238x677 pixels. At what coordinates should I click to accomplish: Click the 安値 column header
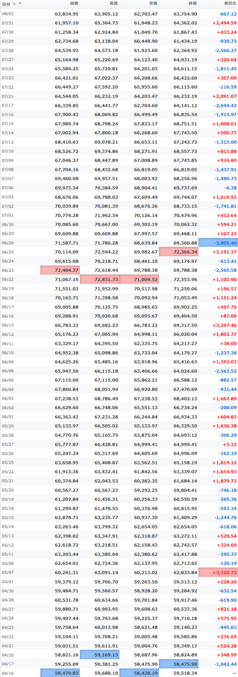153,3
